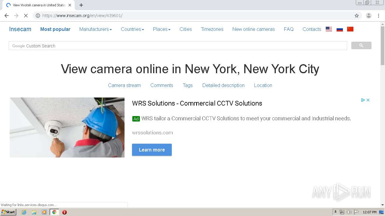
Task: Click the browser forward arrow
Action: [16, 16]
